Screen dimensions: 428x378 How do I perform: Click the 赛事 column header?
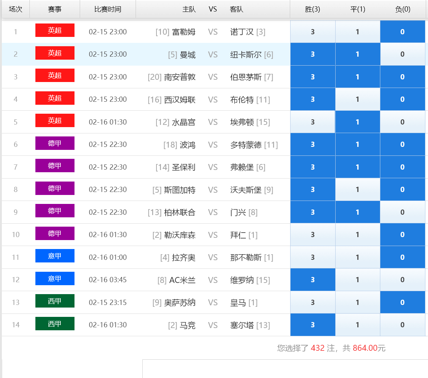pyautogui.click(x=55, y=9)
